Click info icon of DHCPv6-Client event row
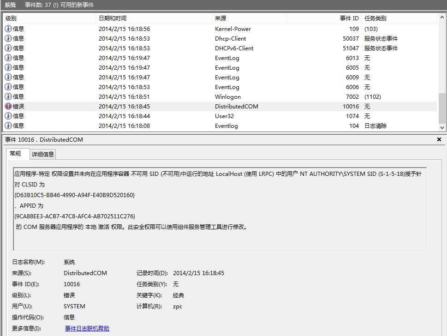 pos(8,48)
